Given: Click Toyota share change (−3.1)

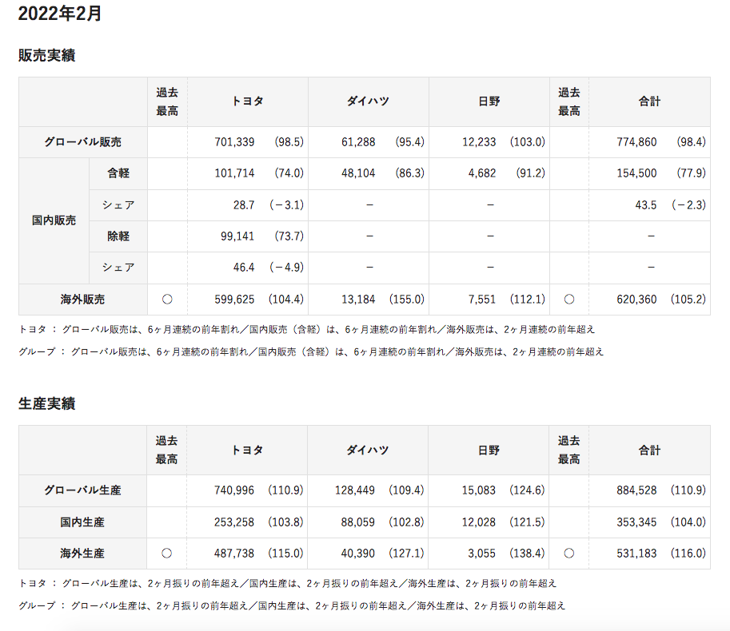Looking at the screenshot, I should pos(286,205).
